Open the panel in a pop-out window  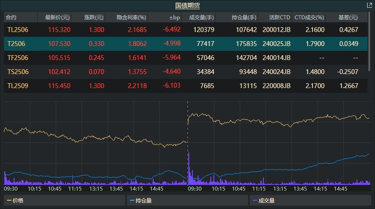coord(369,6)
